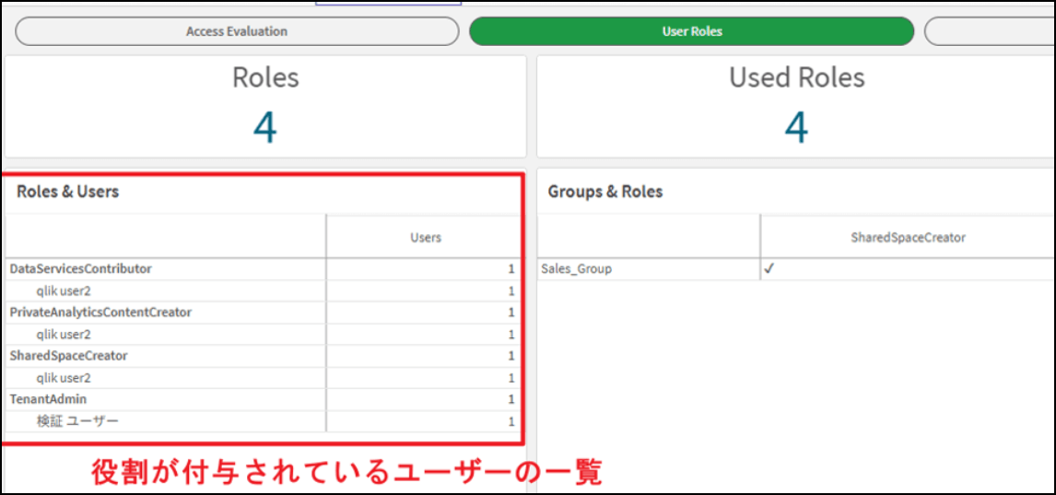Viewport: 1056px width, 495px height.
Task: Select qlik user2 under PrivateAnalyticsContentCreator
Action: pyautogui.click(x=64, y=335)
